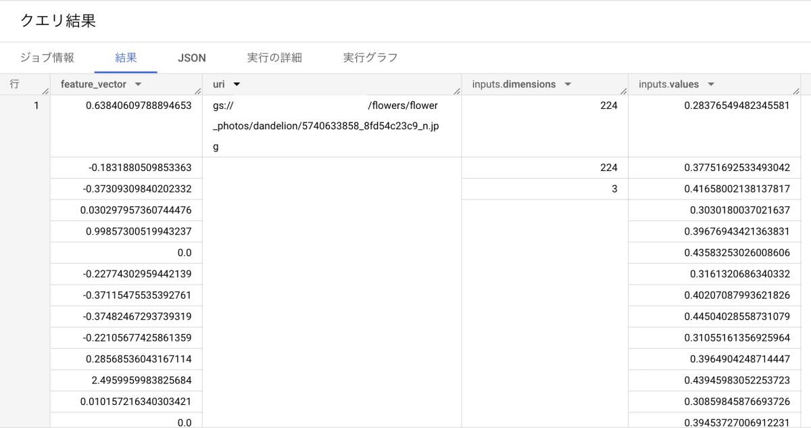The width and height of the screenshot is (811, 428).
Task: Select feature value 0.99857300519943237
Action: coord(126,231)
